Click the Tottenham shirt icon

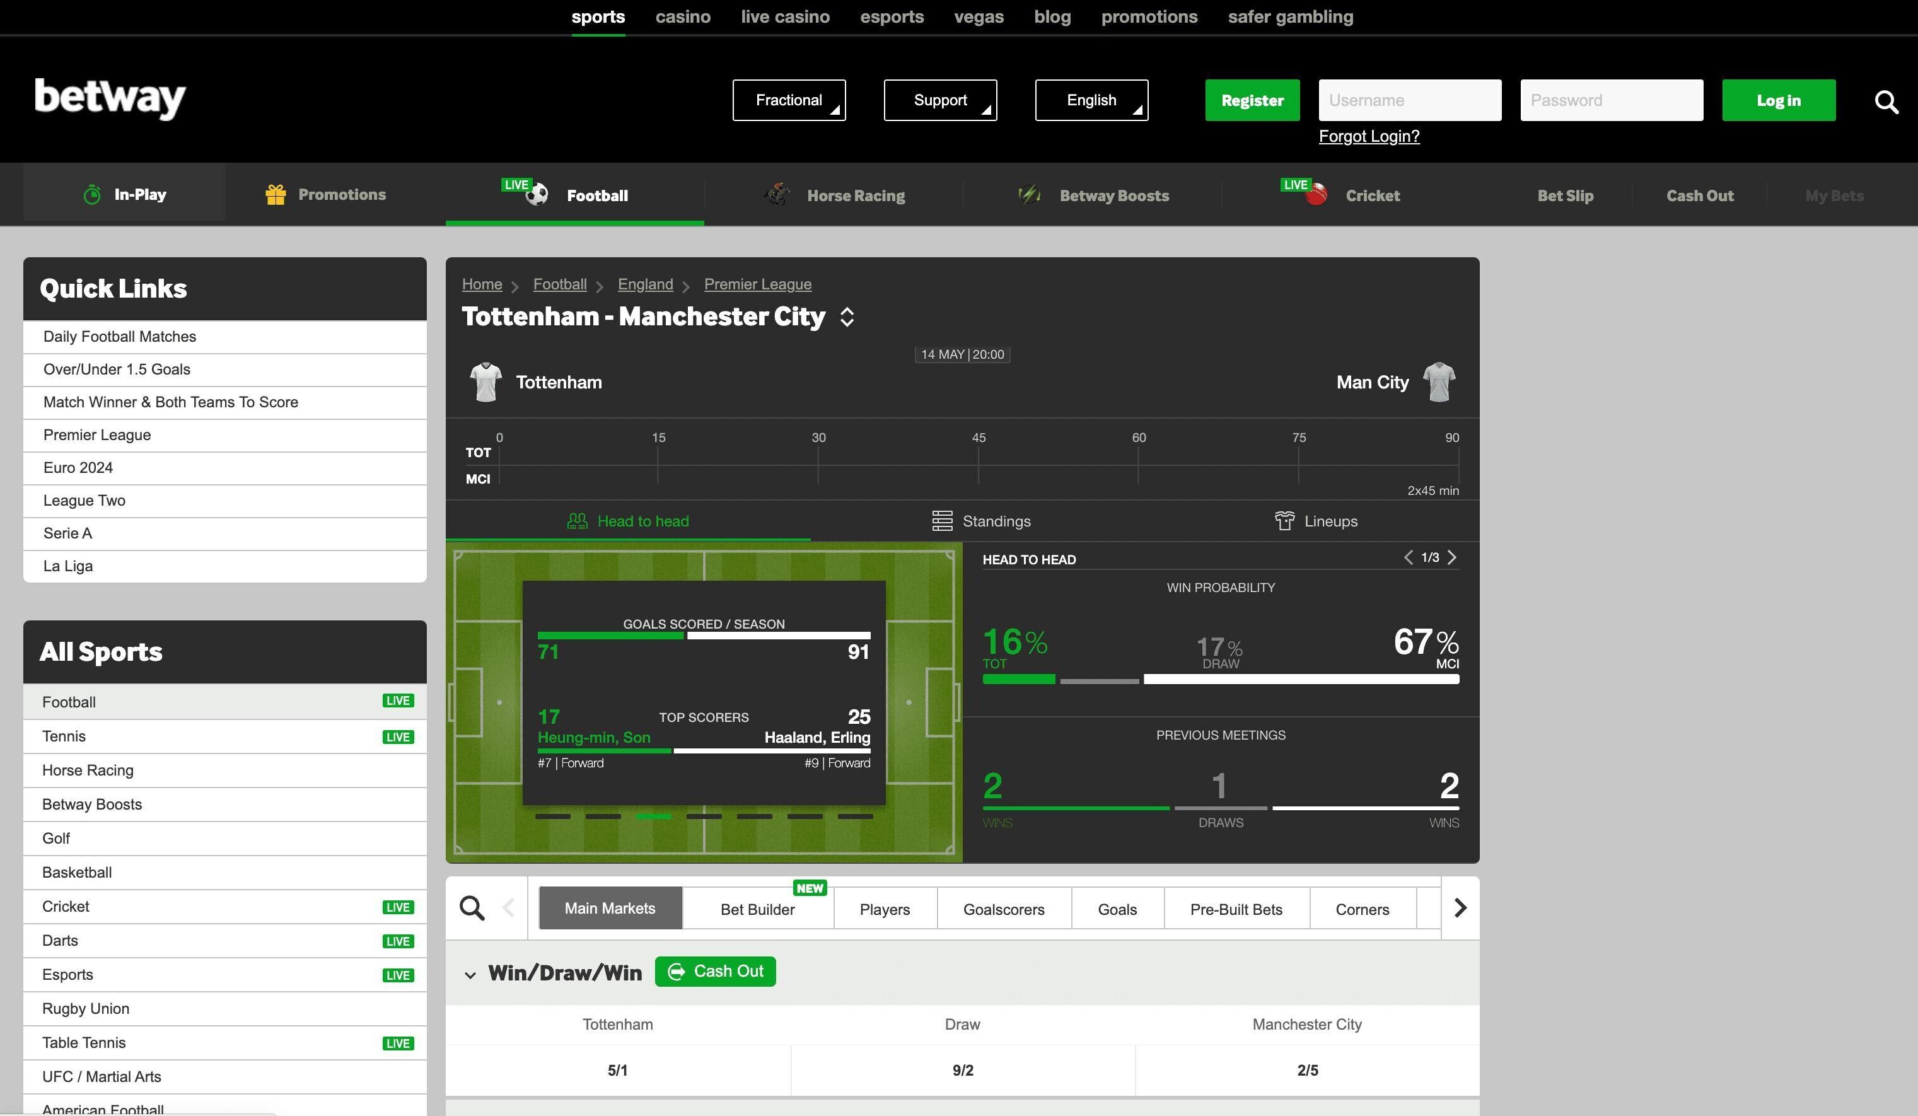485,381
